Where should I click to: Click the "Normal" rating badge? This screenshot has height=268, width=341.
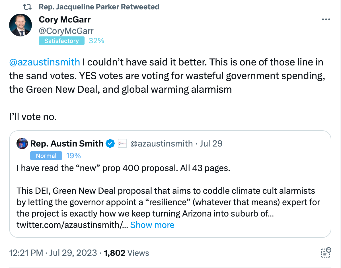click(x=46, y=156)
